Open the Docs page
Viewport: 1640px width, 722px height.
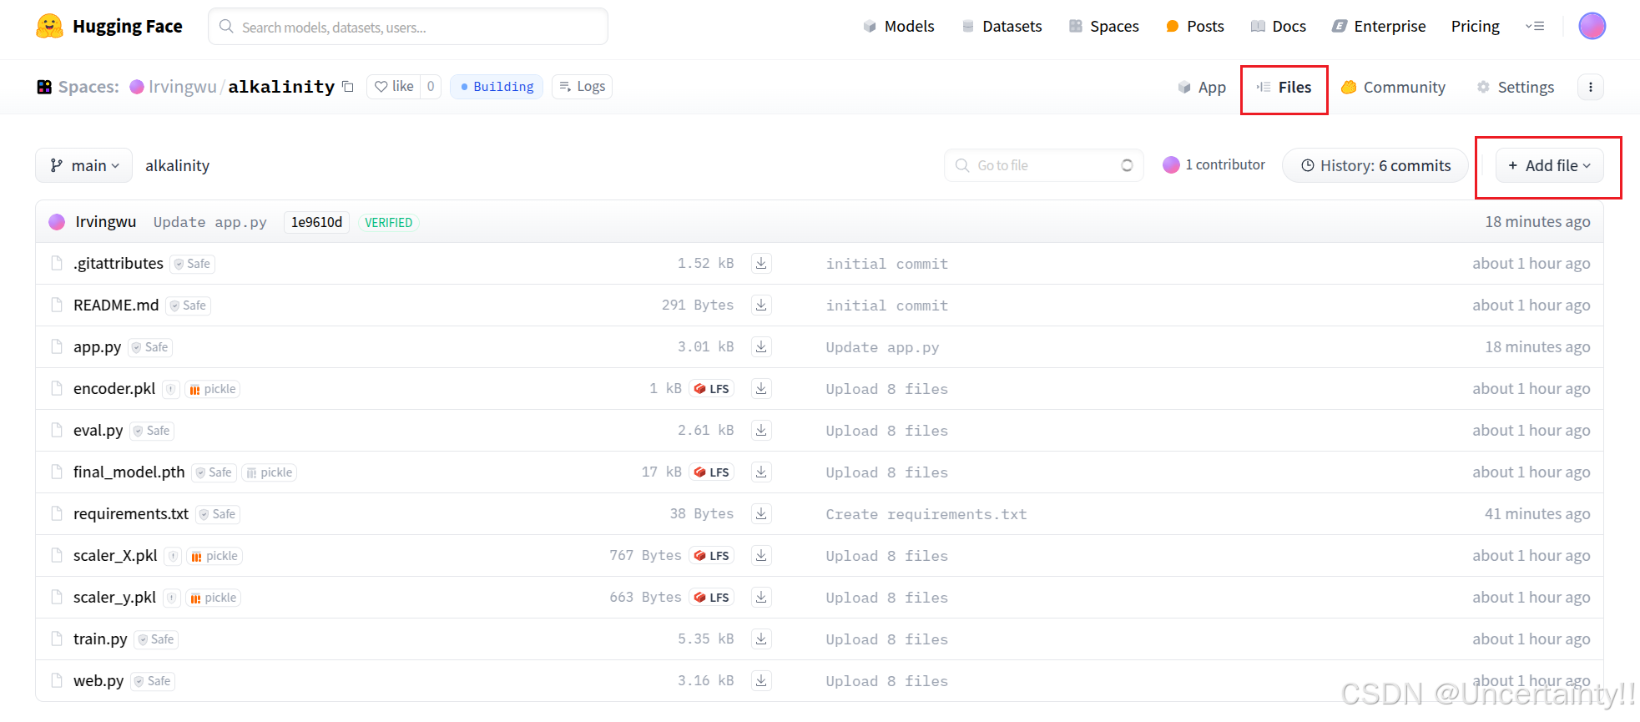click(x=1278, y=27)
